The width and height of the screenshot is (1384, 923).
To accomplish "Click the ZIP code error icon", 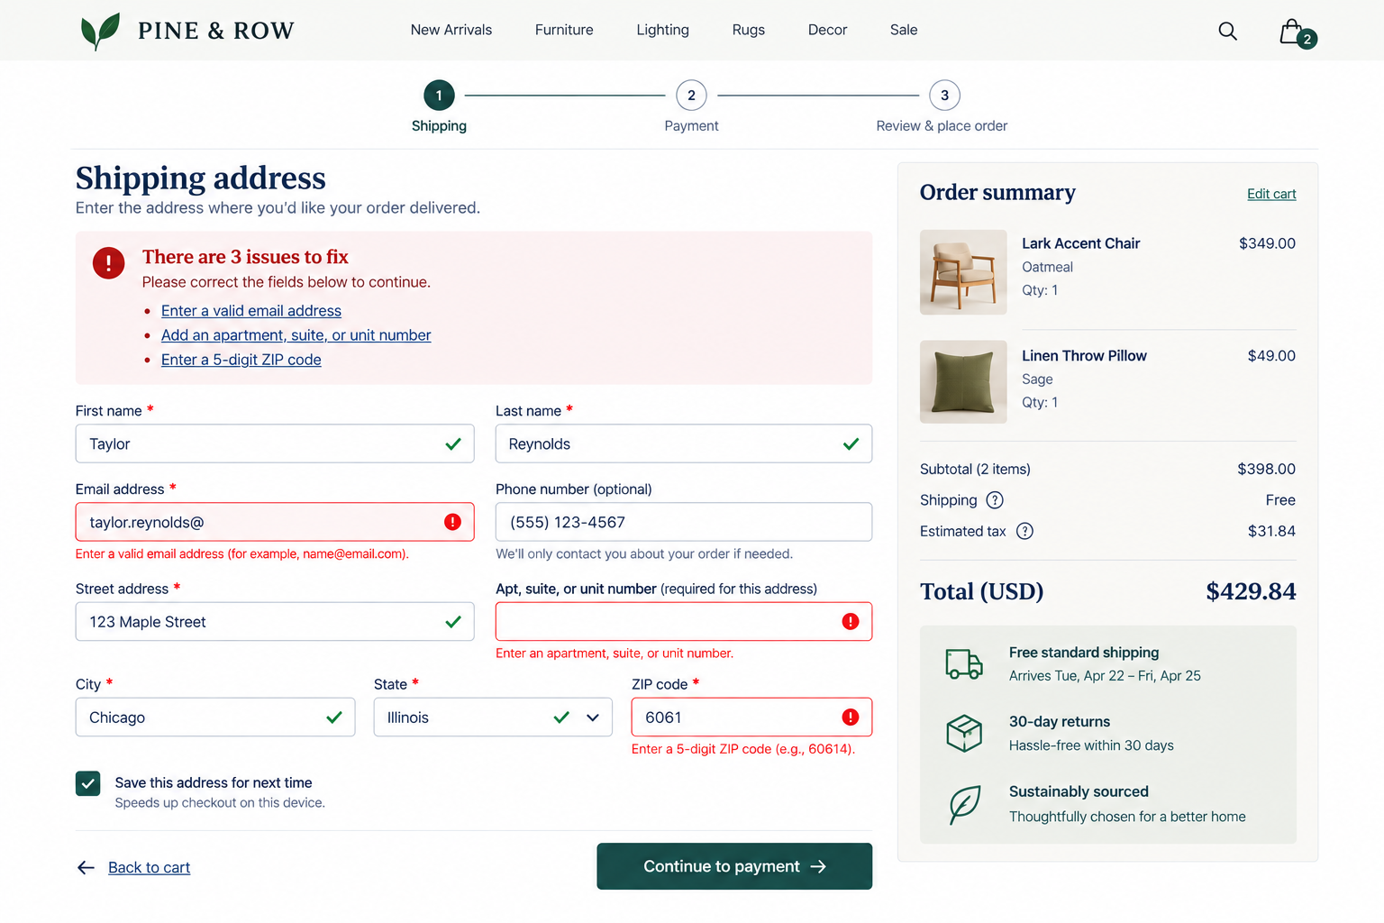I will click(x=851, y=717).
